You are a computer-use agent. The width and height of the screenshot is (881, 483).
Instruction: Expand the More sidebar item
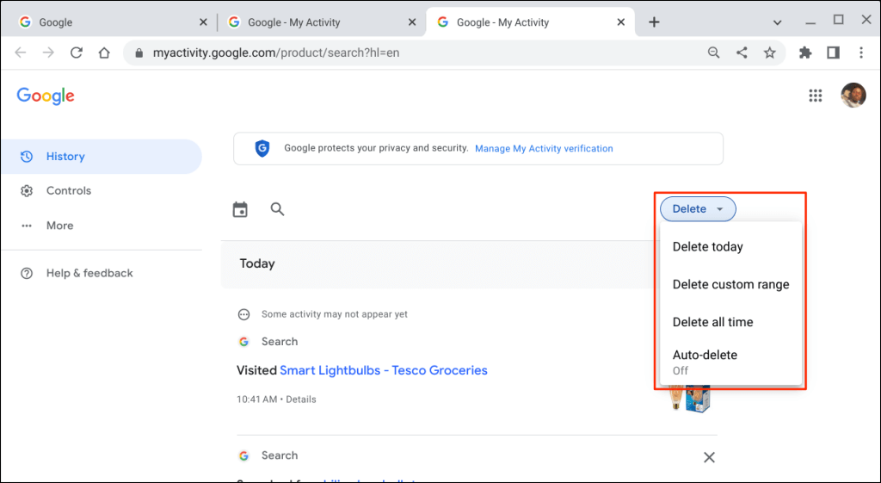[x=59, y=226]
